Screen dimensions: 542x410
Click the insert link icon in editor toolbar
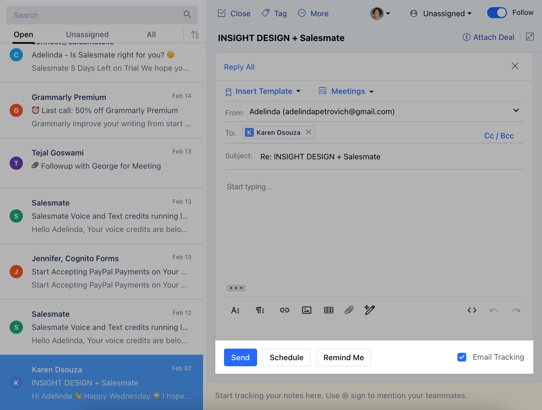click(x=284, y=310)
